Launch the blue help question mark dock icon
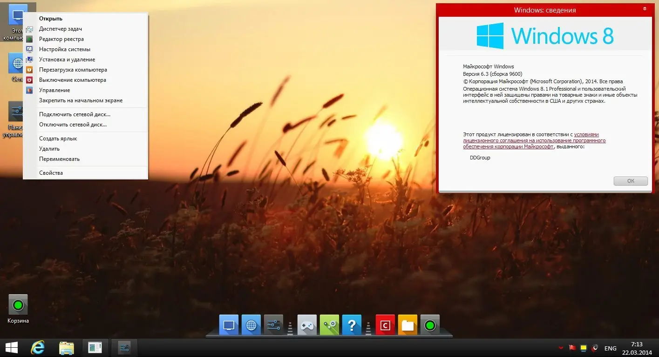659x357 pixels. 352,325
